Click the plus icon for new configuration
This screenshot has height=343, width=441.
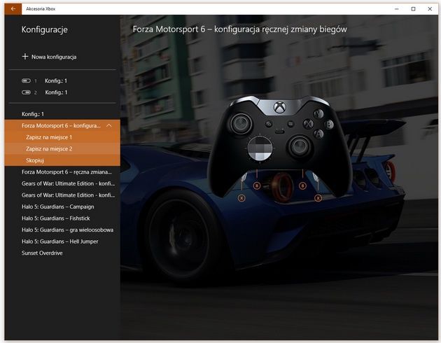pos(25,57)
